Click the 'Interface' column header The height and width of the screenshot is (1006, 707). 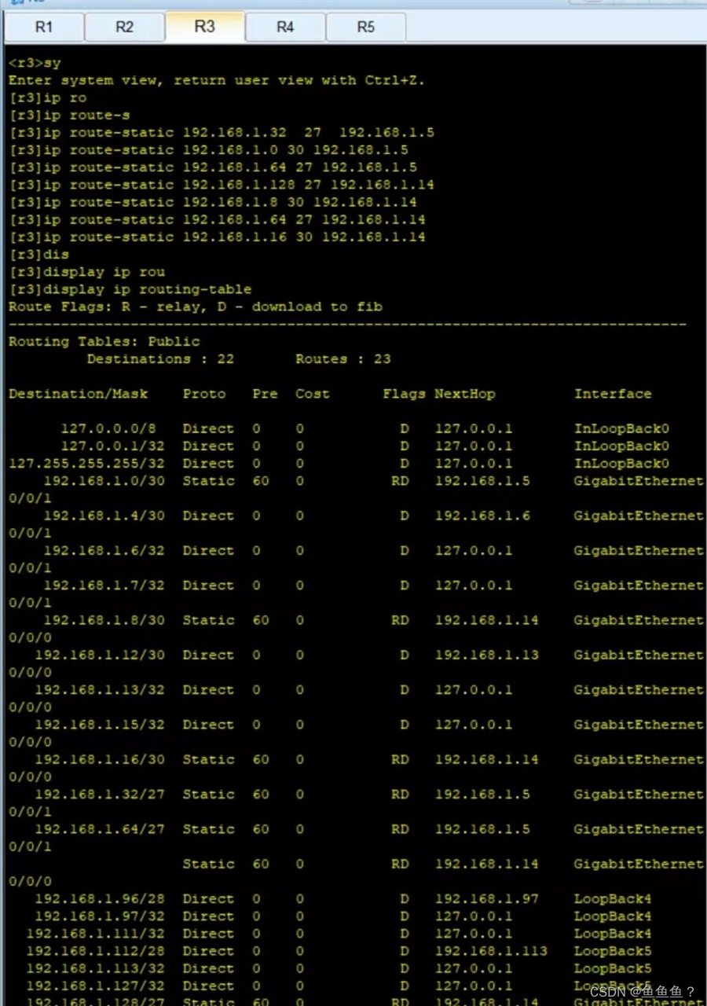point(613,394)
